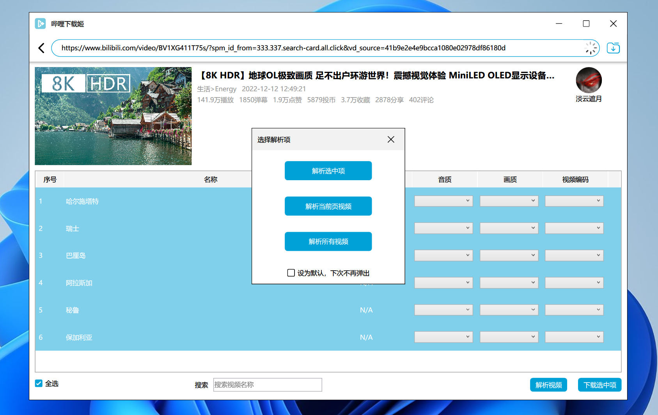This screenshot has height=415, width=658.
Task: Click the 名称 column header
Action: pos(211,179)
